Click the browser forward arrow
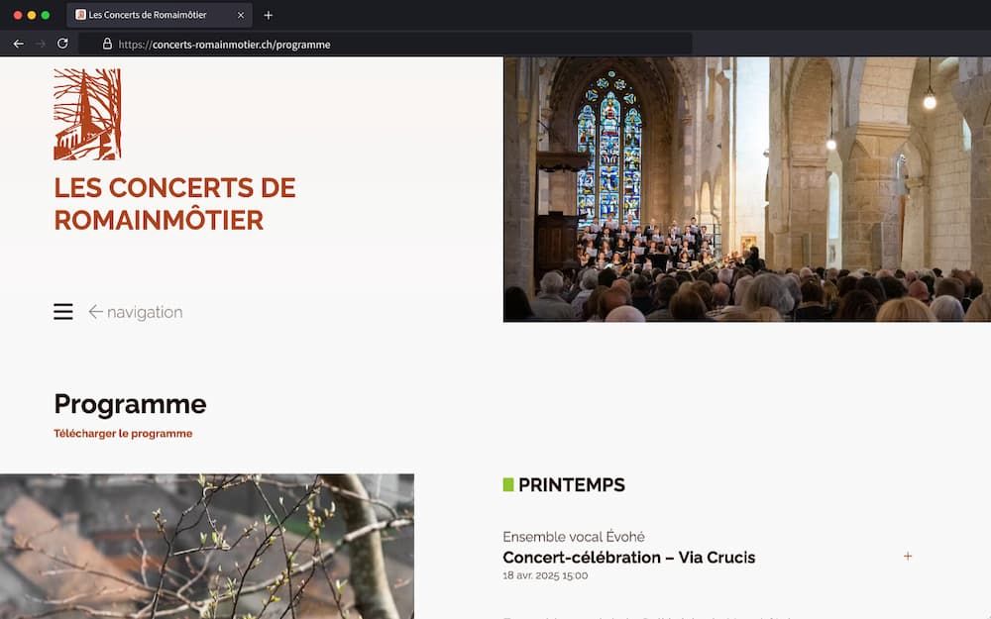 pos(41,44)
